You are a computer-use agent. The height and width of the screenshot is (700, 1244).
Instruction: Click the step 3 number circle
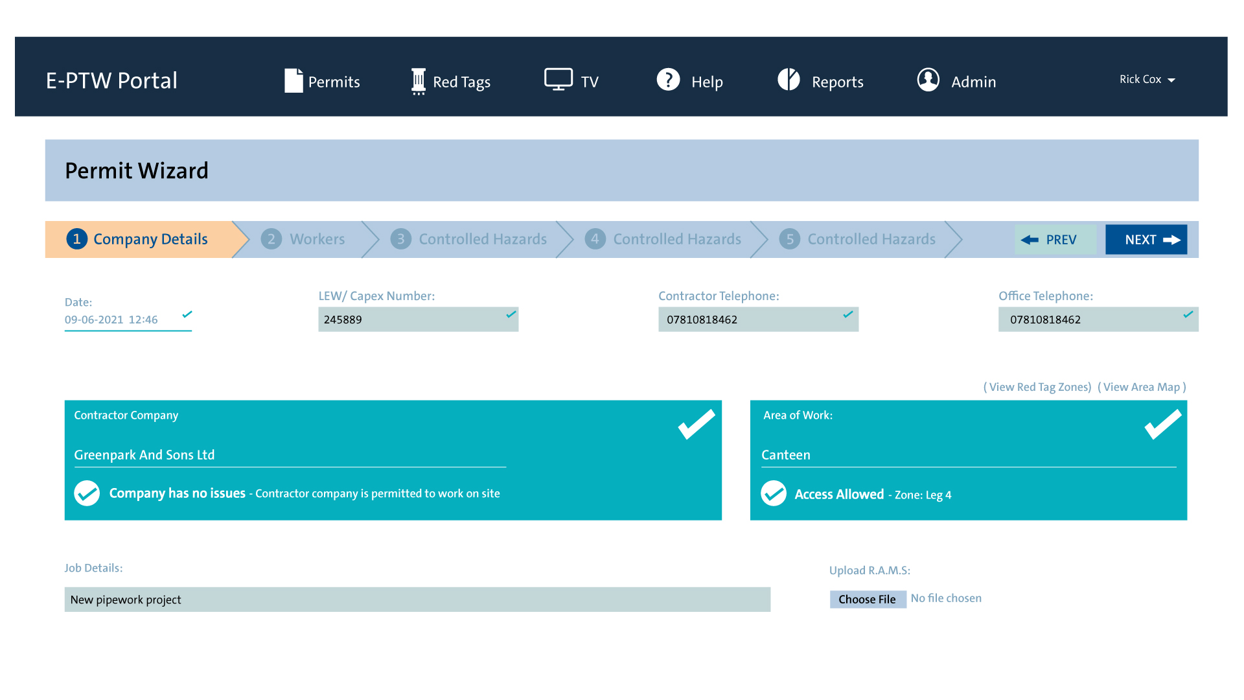point(401,239)
